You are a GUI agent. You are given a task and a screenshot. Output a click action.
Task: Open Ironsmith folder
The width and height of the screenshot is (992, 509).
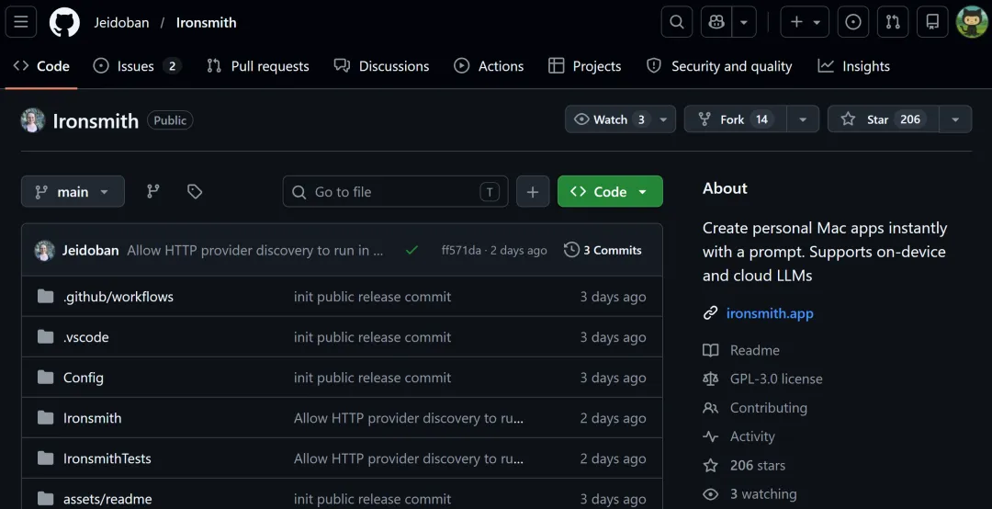(93, 418)
